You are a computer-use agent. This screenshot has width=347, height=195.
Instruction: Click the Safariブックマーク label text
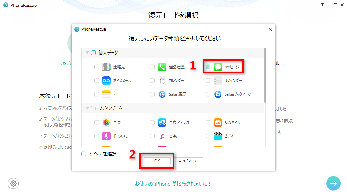[x=238, y=94]
